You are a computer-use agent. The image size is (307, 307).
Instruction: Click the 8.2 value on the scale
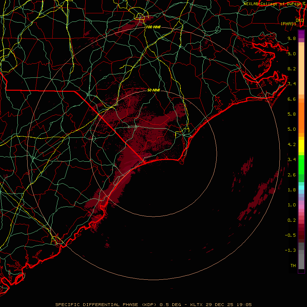(292, 69)
